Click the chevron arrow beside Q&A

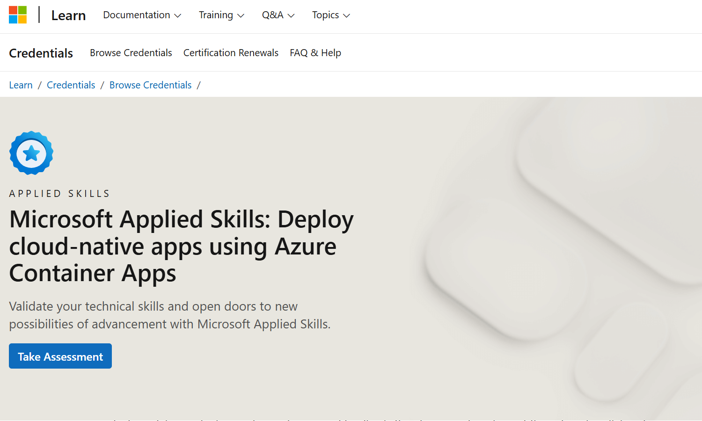[291, 16]
